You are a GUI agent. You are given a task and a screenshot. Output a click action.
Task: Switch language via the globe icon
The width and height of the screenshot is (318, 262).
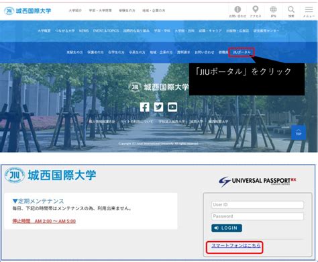tap(273, 11)
